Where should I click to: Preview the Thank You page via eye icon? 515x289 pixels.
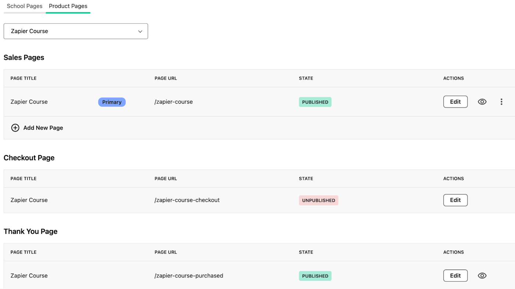pyautogui.click(x=482, y=276)
